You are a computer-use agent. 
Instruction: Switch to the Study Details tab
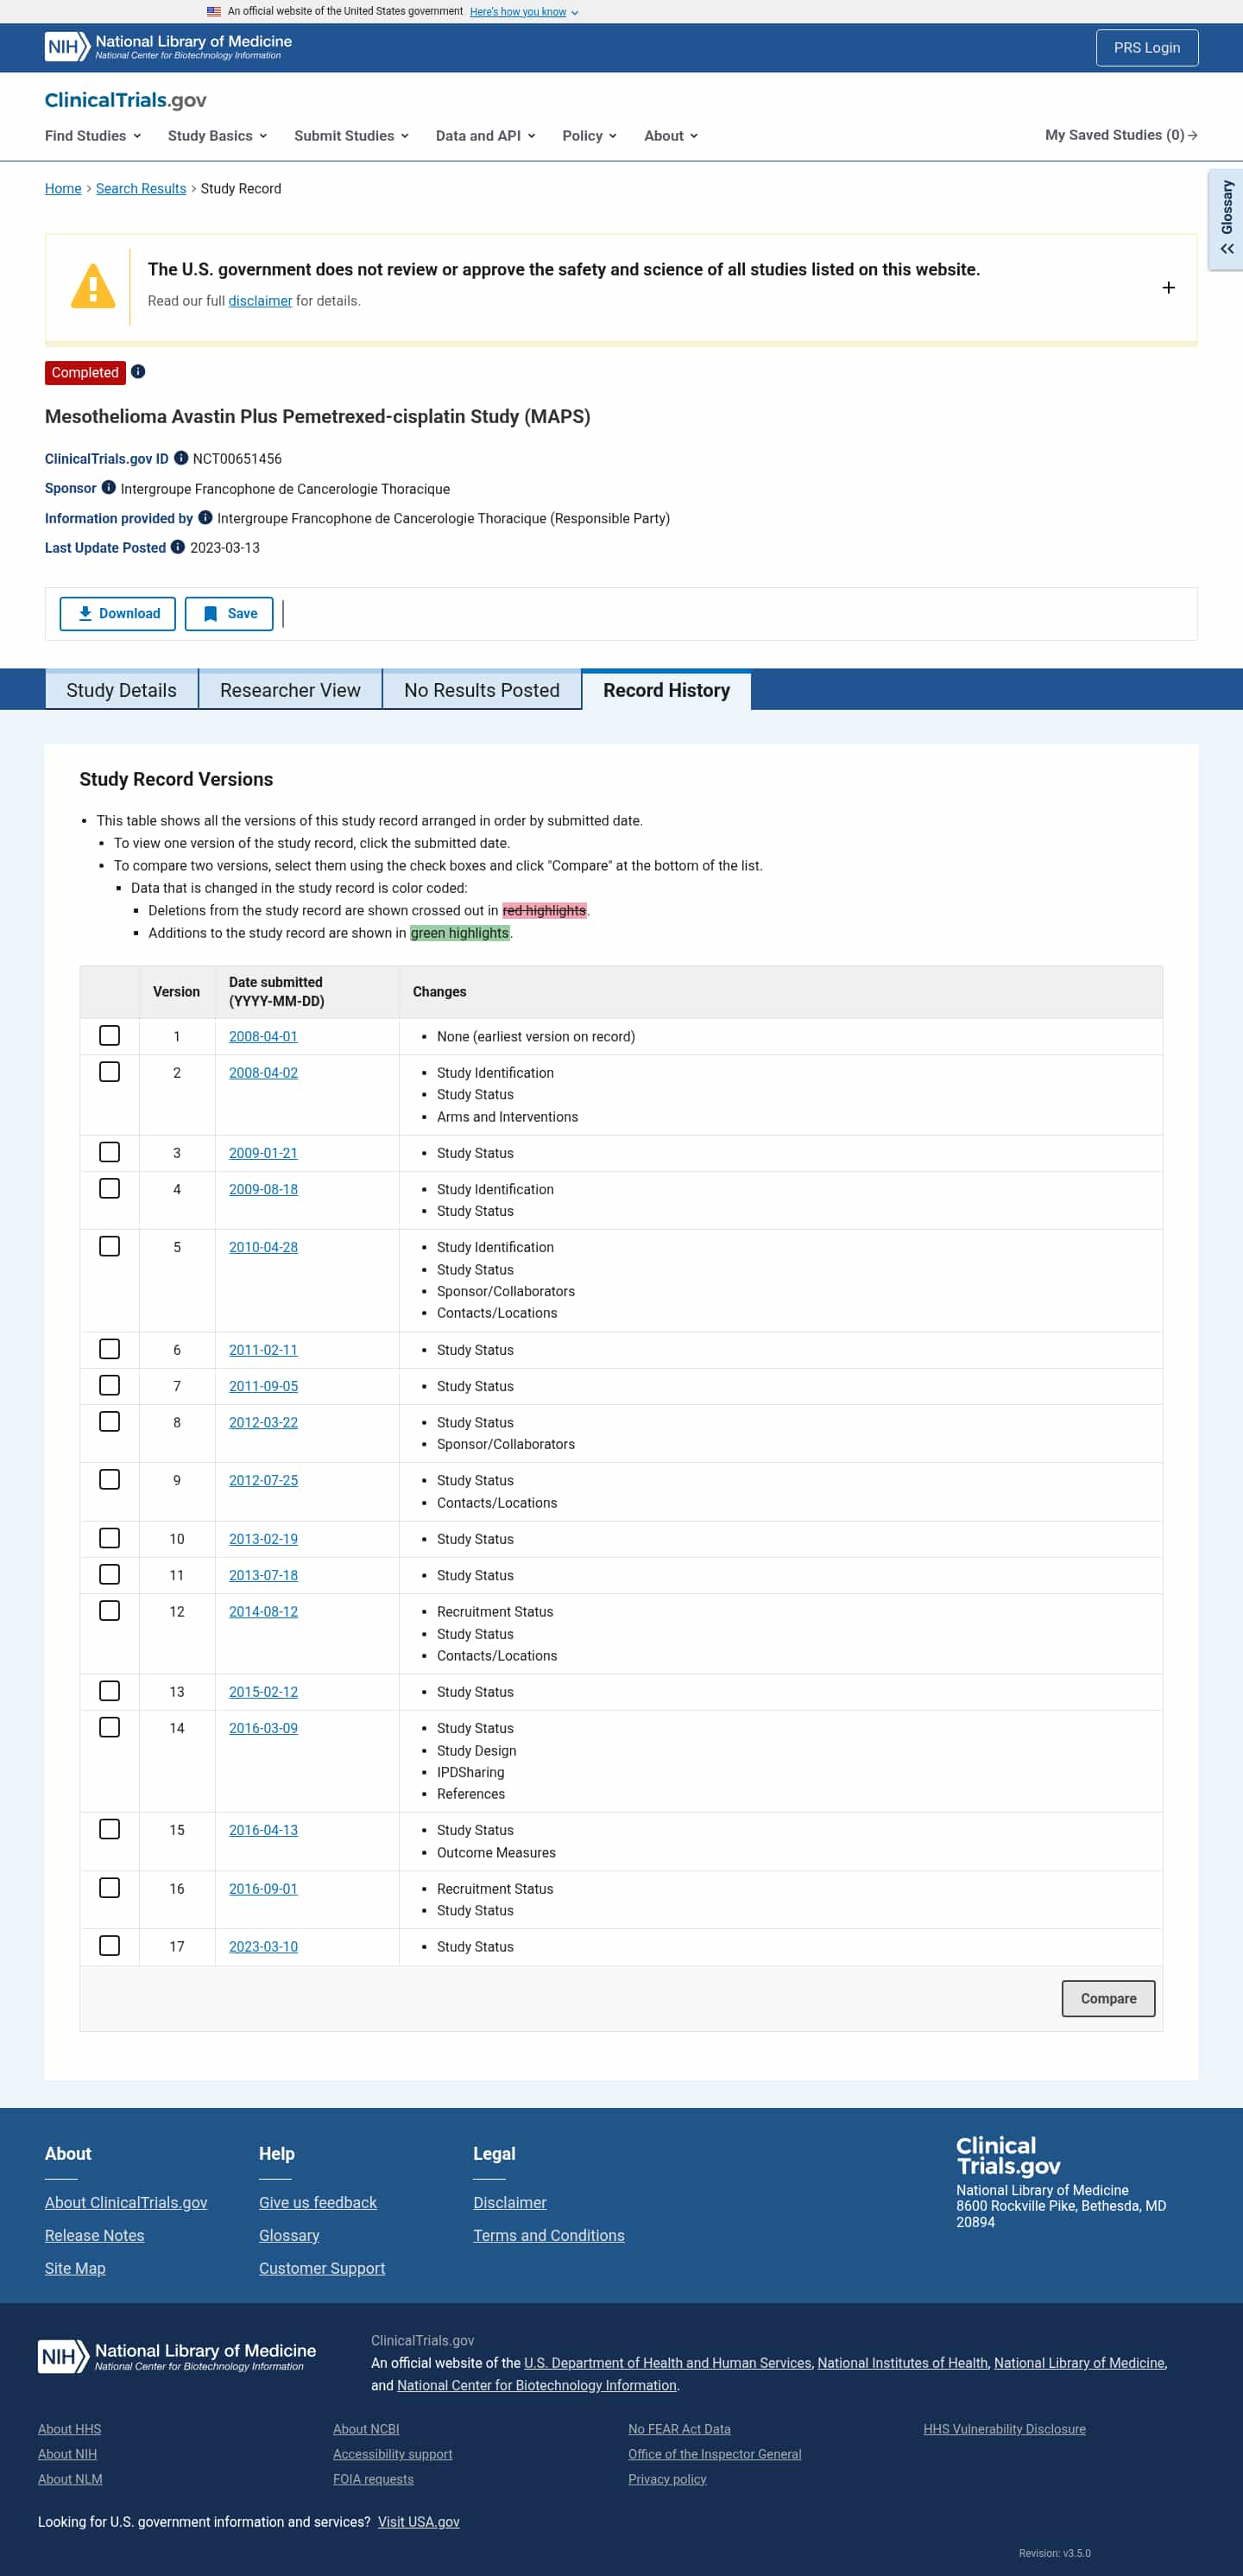tap(121, 690)
